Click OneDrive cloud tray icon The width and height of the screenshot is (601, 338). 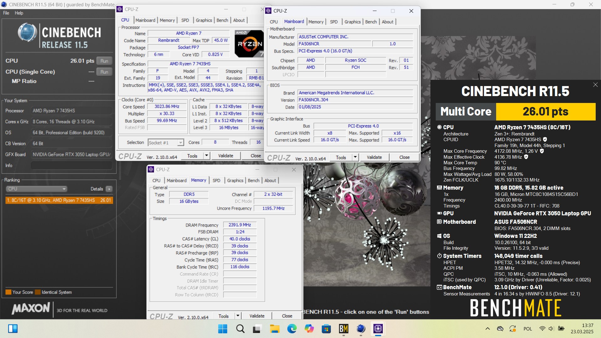[500, 329]
